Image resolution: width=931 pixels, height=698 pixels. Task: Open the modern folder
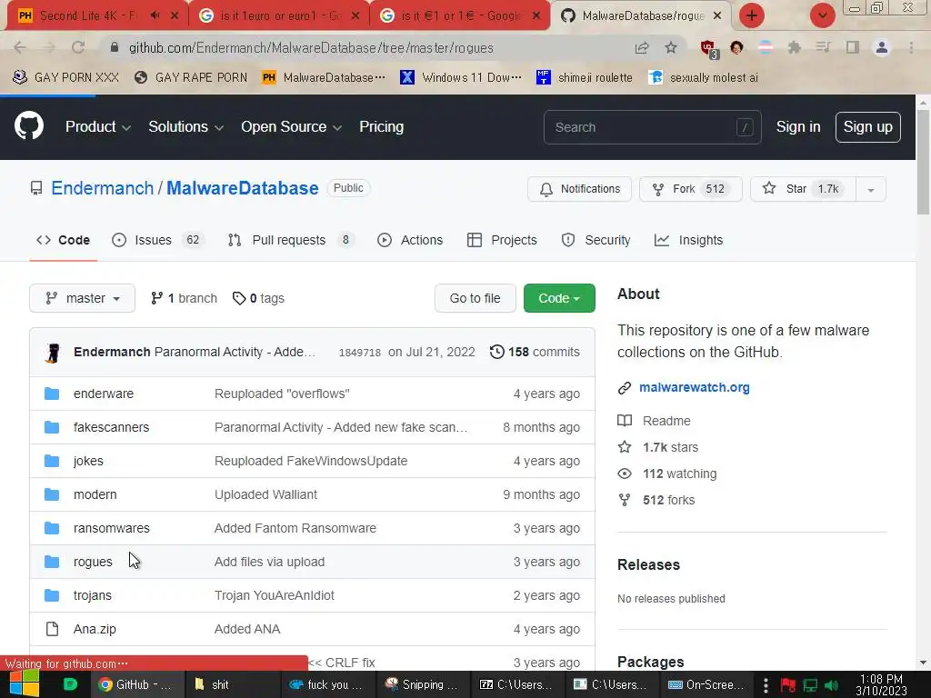(x=95, y=494)
